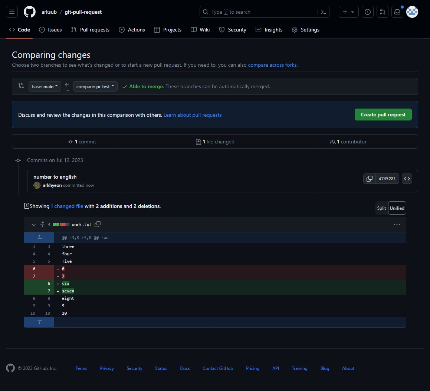Expand diff lines downward
This screenshot has height=391, width=430.
pos(39,322)
